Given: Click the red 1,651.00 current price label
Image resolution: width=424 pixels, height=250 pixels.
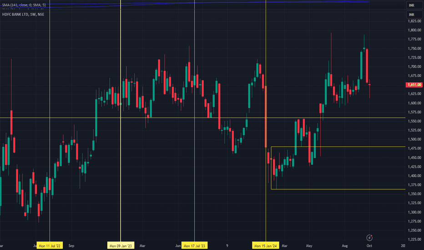Looking at the screenshot, I should 414,85.
